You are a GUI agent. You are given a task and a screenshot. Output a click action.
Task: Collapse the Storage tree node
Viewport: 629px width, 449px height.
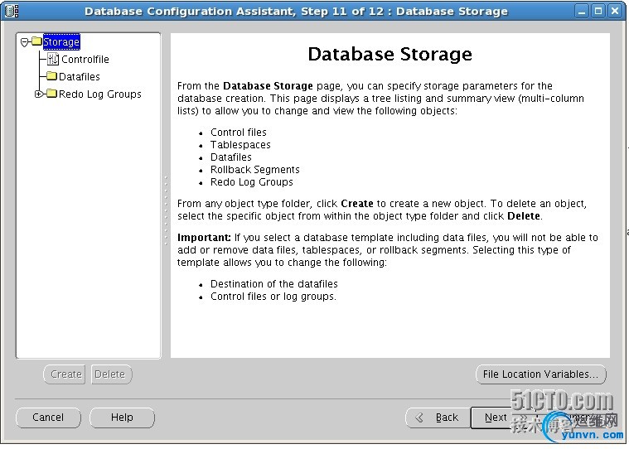(25, 42)
